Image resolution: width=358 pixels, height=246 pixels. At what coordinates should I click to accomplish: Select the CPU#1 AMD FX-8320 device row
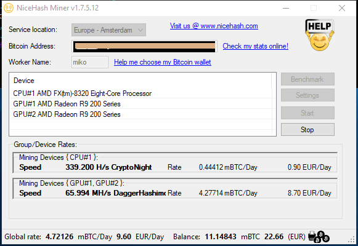click(141, 93)
